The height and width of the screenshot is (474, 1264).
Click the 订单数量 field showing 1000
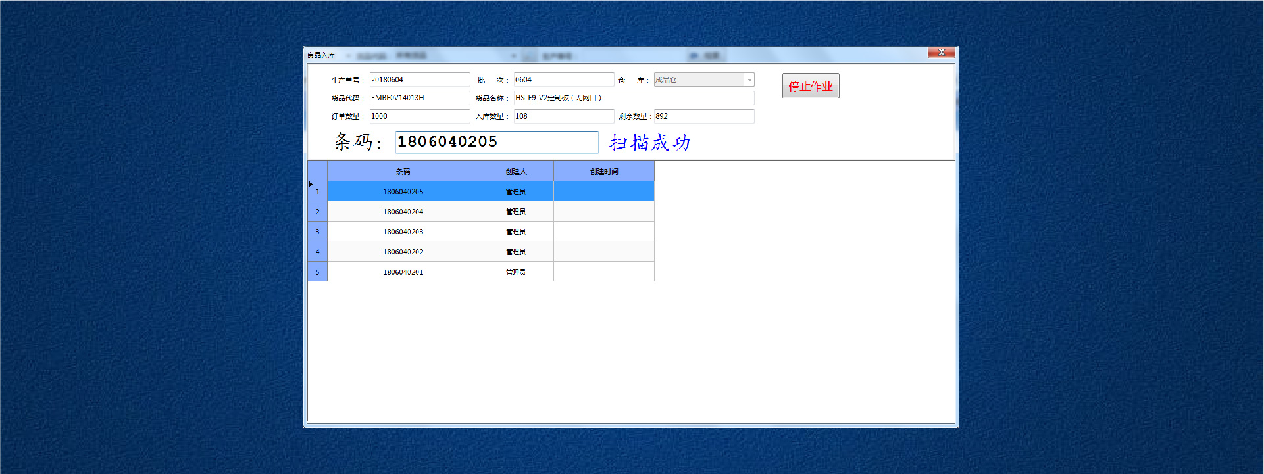point(420,116)
